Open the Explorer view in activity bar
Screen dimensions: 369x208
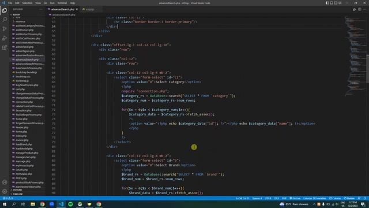pyautogui.click(x=5, y=10)
